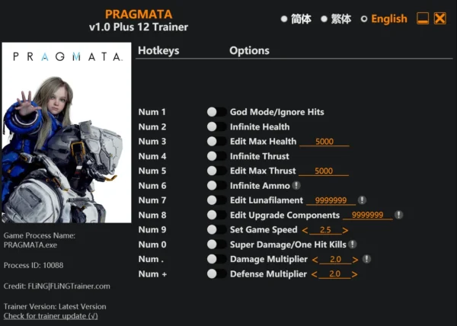Decrease Damage Multiplier with left arrow
The height and width of the screenshot is (326, 457).
315,260
